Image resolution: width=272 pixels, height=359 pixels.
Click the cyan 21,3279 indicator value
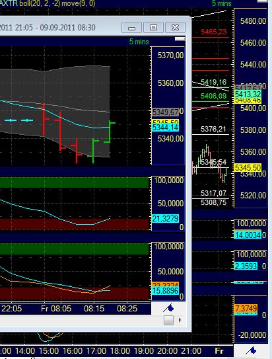[166, 218]
